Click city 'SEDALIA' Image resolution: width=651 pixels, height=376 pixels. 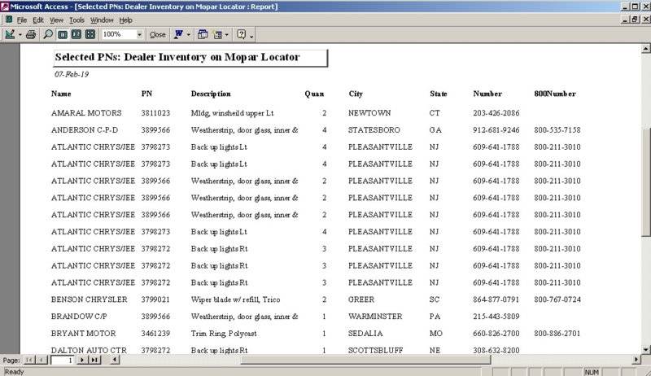[x=365, y=333]
